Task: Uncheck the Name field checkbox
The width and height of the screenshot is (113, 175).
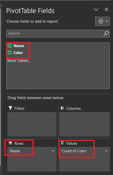Action: click(10, 46)
